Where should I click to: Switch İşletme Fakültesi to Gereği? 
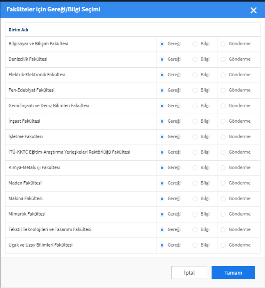162,137
